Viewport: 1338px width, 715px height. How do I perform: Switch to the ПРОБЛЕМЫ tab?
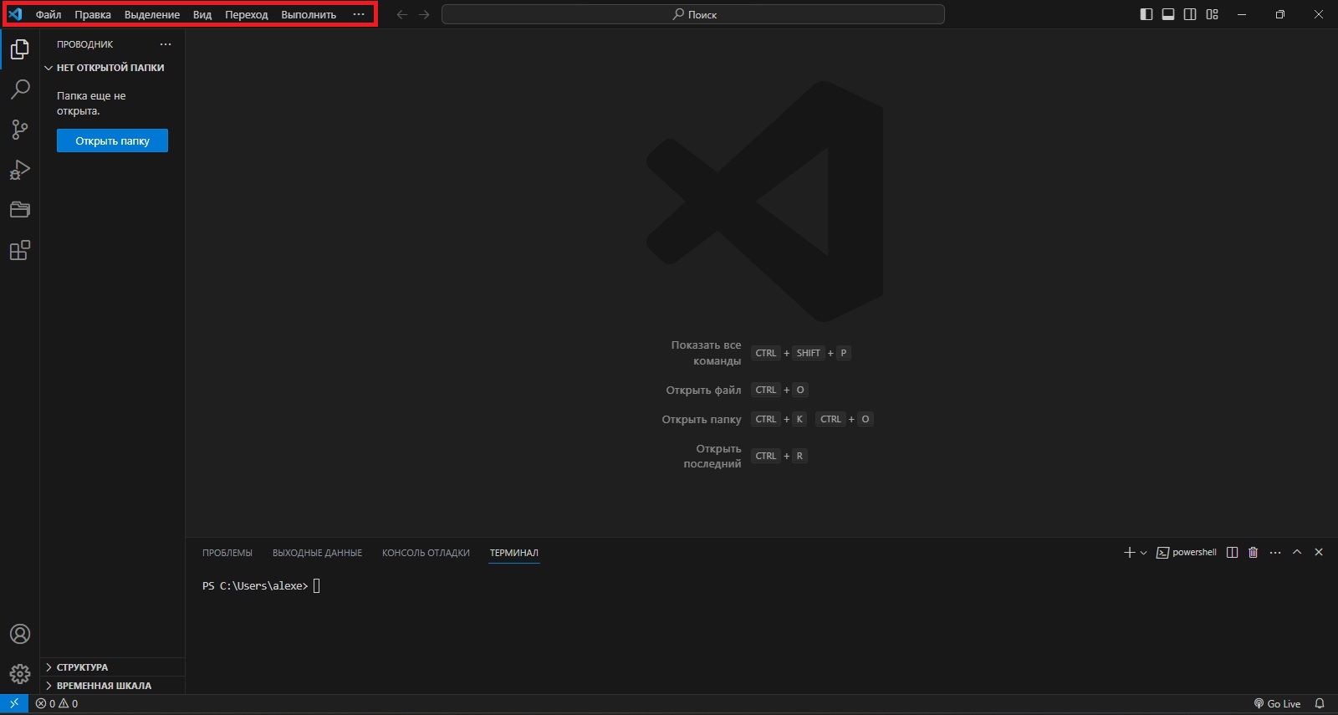click(x=227, y=553)
